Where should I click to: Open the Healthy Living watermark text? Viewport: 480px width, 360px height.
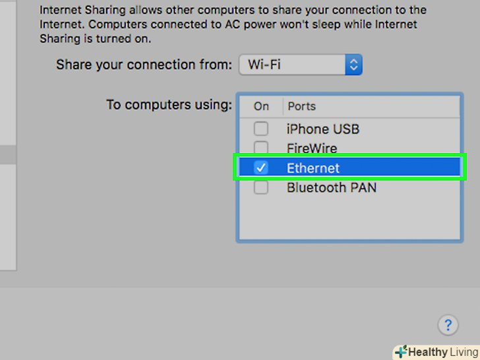tap(444, 352)
